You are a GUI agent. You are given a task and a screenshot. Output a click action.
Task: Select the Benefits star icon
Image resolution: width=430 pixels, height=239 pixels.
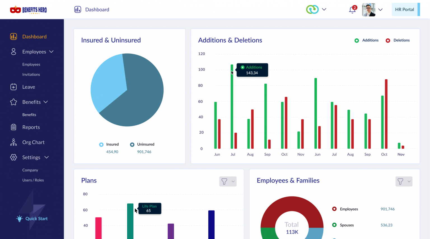(x=13, y=102)
